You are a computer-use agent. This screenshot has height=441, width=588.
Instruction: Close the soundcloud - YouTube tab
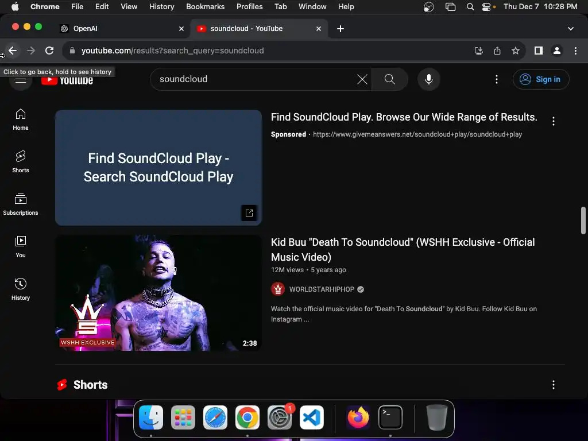tap(319, 29)
